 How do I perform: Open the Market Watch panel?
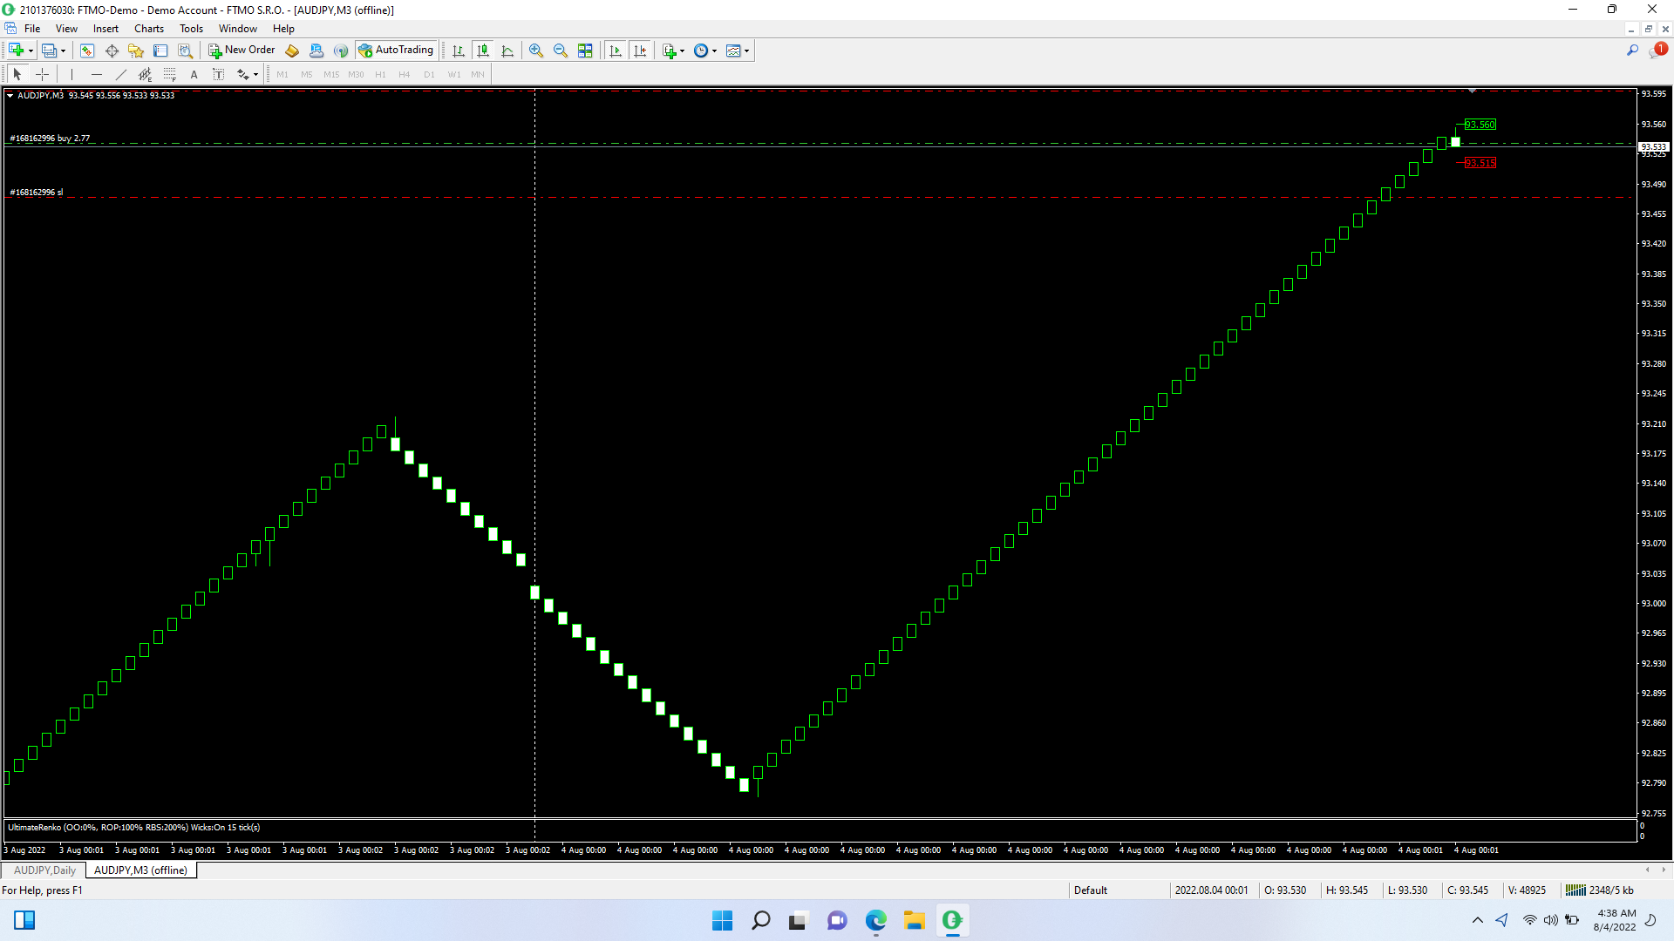click(87, 51)
